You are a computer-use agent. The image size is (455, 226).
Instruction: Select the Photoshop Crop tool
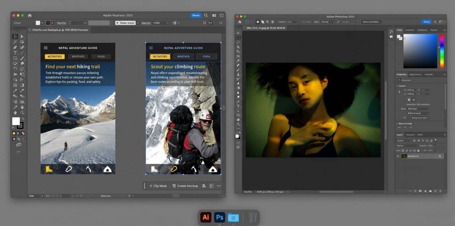coord(238,52)
